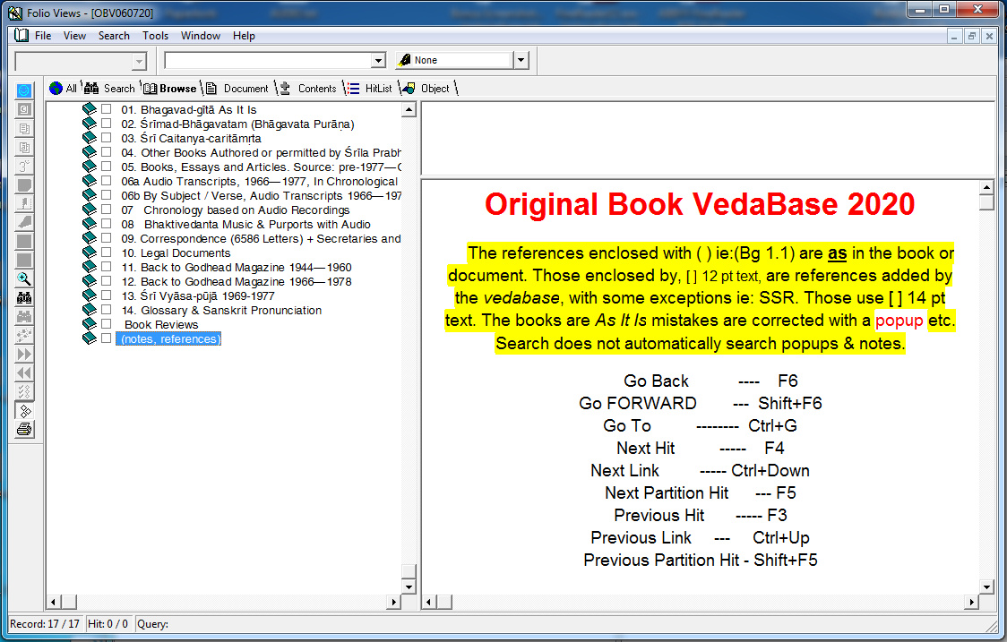Image resolution: width=1007 pixels, height=642 pixels.
Task: Click the document pane scroll down arrow
Action: click(986, 586)
